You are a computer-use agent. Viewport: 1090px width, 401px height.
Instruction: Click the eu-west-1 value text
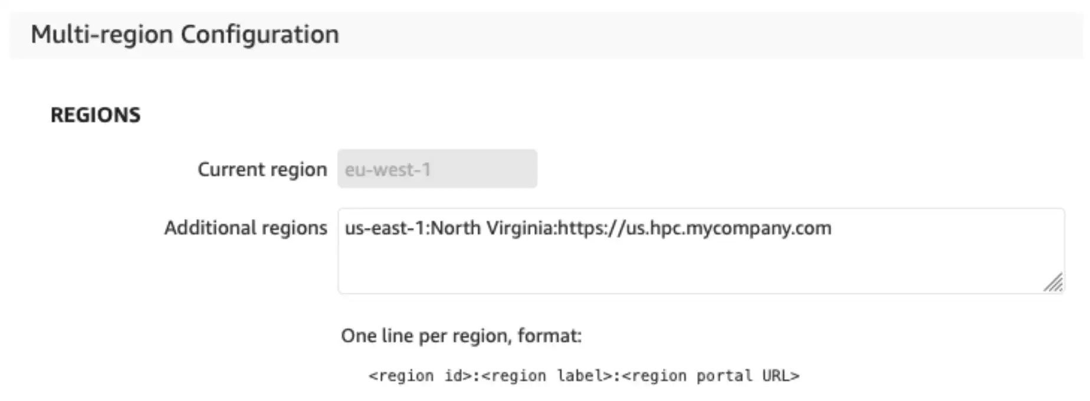[388, 170]
